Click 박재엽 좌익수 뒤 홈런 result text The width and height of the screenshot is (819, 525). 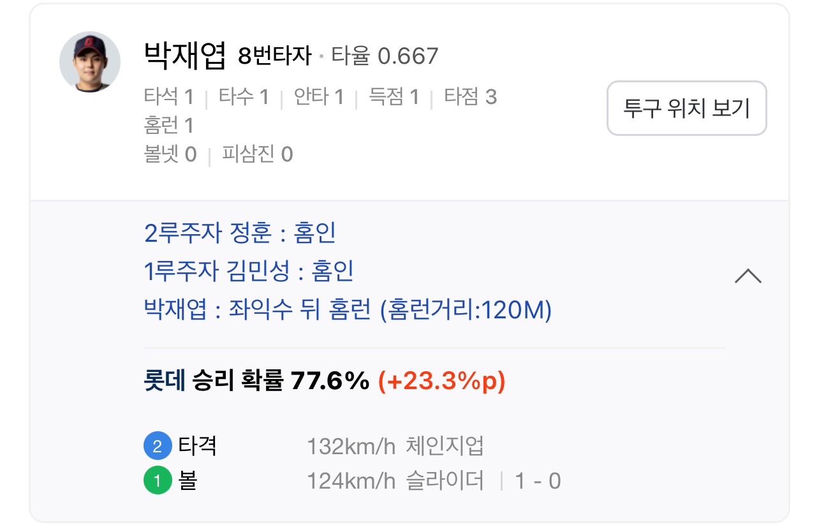point(348,311)
